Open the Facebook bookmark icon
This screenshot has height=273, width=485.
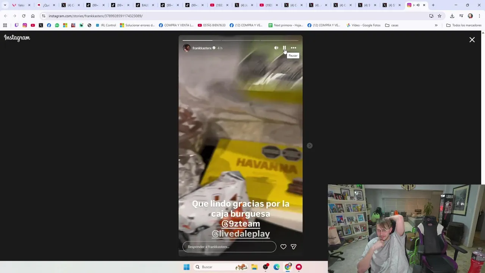[x=49, y=25]
